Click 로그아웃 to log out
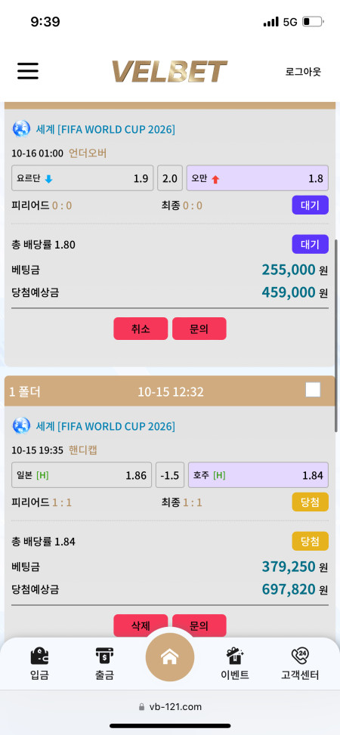This screenshot has width=340, height=735. [304, 72]
